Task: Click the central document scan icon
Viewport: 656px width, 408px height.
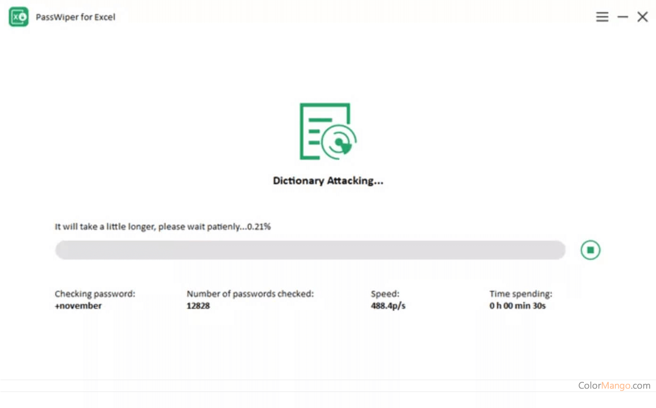Action: [x=328, y=132]
